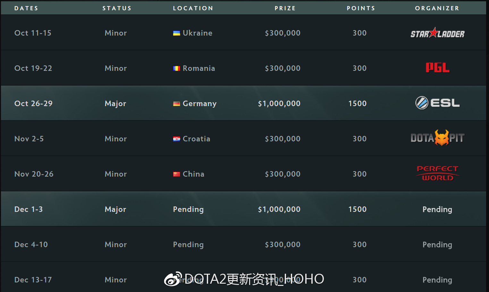
Task: Sort by the DATES column header
Action: pyautogui.click(x=26, y=8)
